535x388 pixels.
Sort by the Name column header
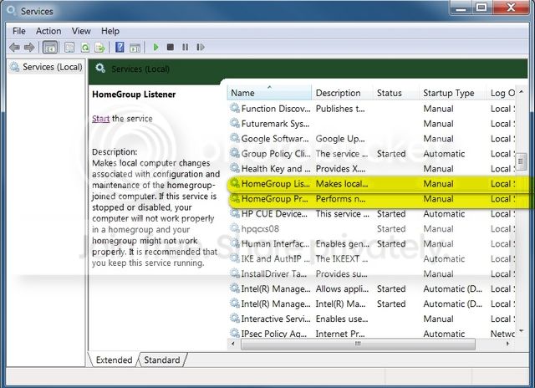coord(269,93)
